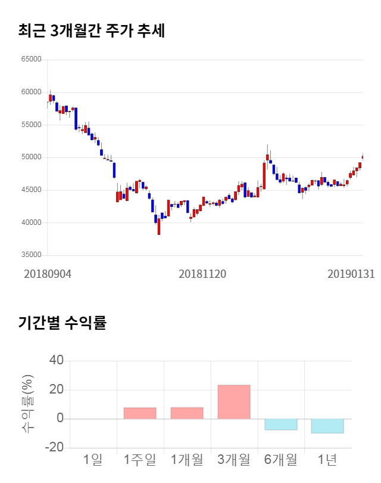
Task: Select the 6개월 x-axis label
Action: [280, 460]
